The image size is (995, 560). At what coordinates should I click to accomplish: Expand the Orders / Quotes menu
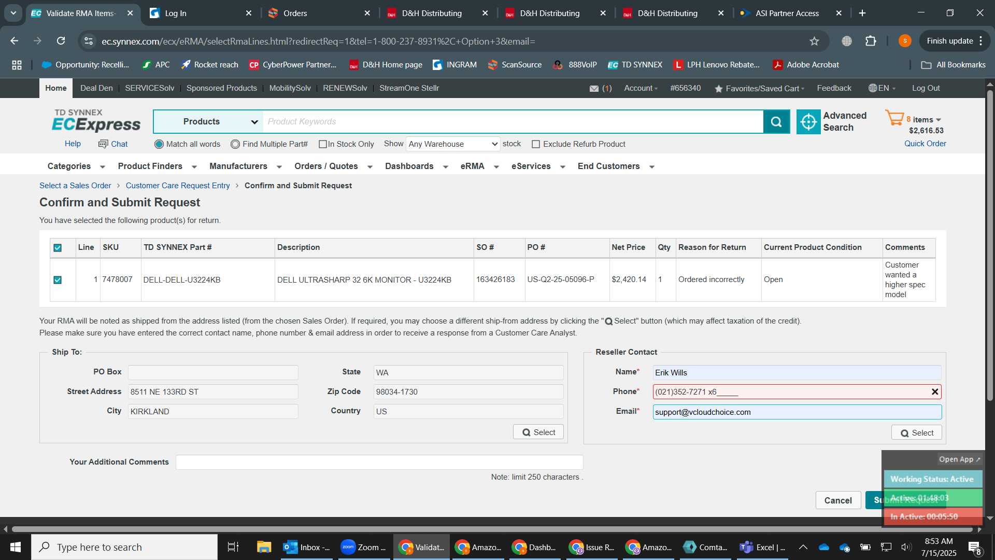(x=333, y=166)
